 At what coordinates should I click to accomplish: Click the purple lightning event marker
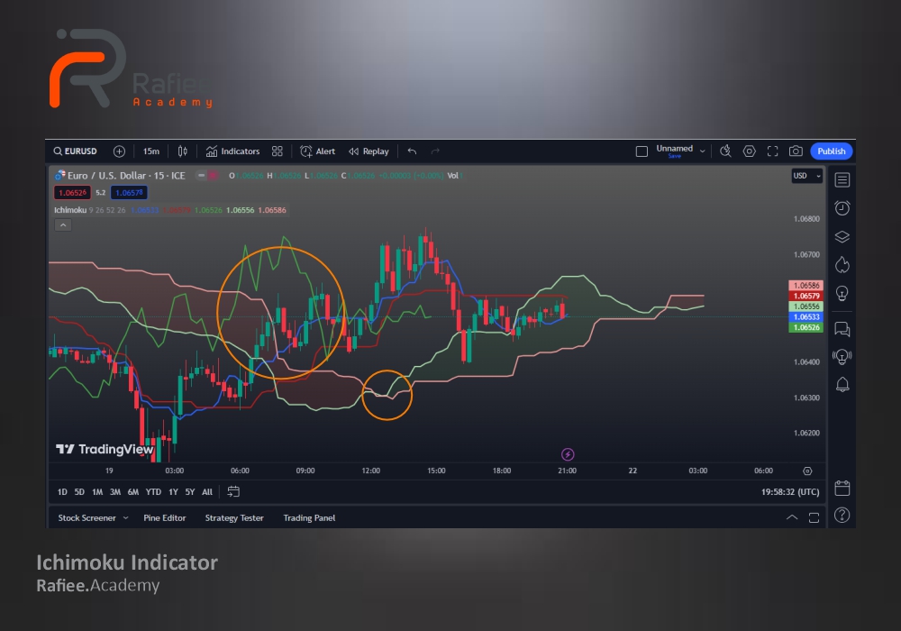(568, 454)
